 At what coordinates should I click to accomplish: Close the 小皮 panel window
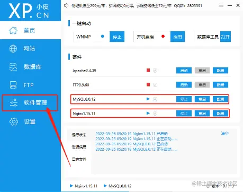tap(238, 5)
